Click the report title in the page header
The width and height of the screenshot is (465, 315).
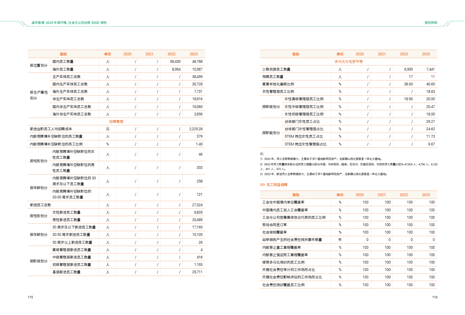tap(69, 23)
